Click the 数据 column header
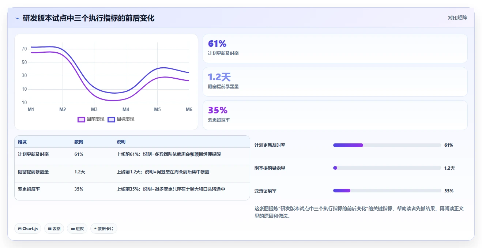This screenshot has height=248, width=482. click(79, 142)
